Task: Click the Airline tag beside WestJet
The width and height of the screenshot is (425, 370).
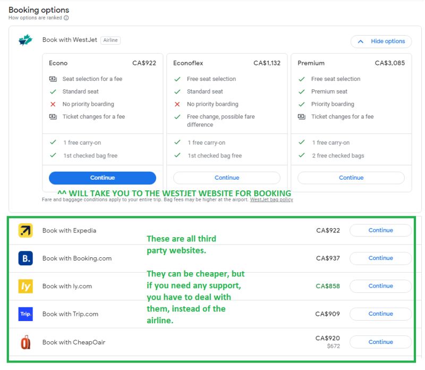Action: pyautogui.click(x=110, y=40)
